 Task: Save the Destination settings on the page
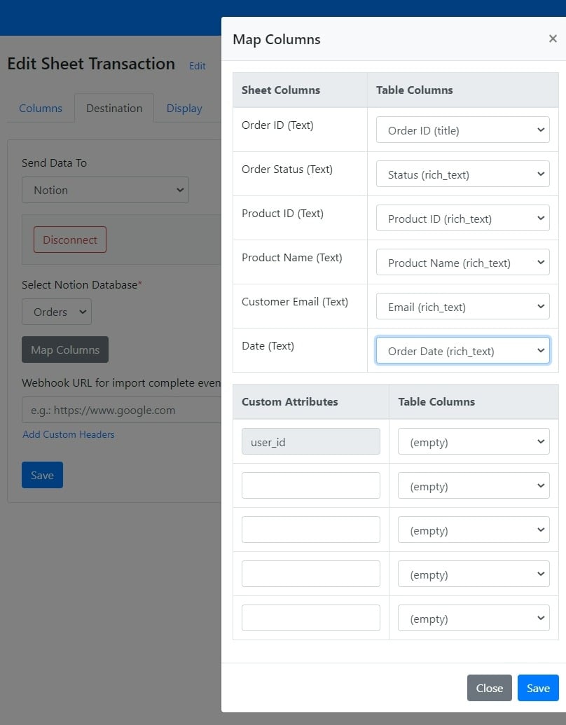[42, 476]
